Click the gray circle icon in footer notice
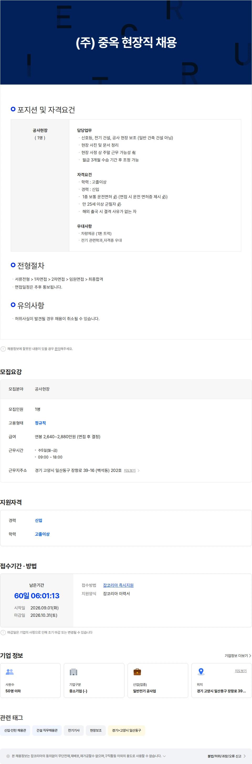Viewport: 252px width, 764px height. pos(8,756)
